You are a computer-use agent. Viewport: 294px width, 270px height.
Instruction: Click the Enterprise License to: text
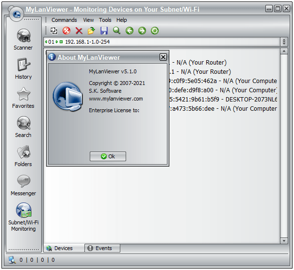coord(114,110)
